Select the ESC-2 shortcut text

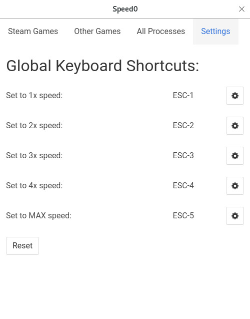pyautogui.click(x=183, y=126)
